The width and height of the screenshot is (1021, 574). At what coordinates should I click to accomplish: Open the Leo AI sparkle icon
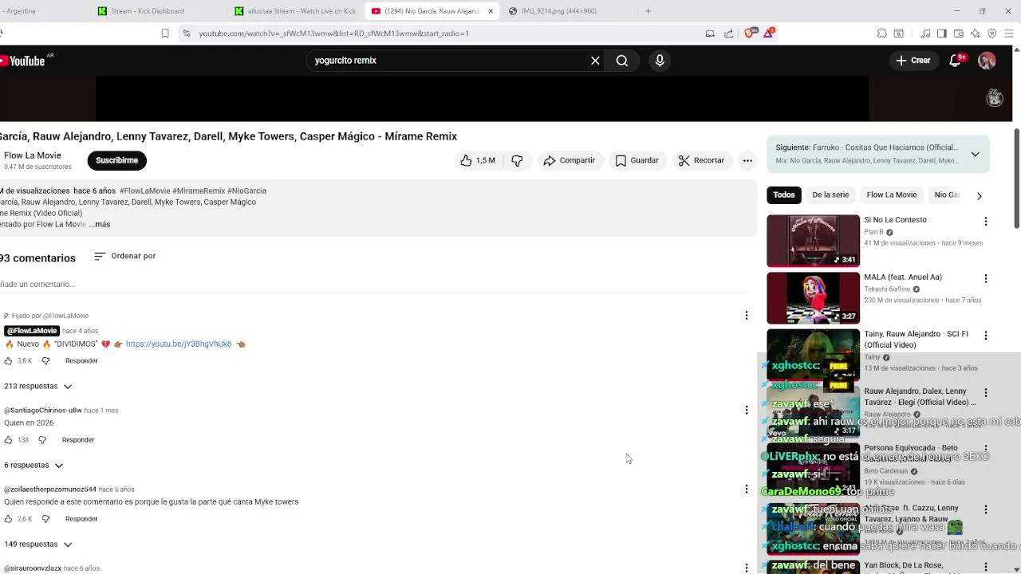[x=976, y=33]
